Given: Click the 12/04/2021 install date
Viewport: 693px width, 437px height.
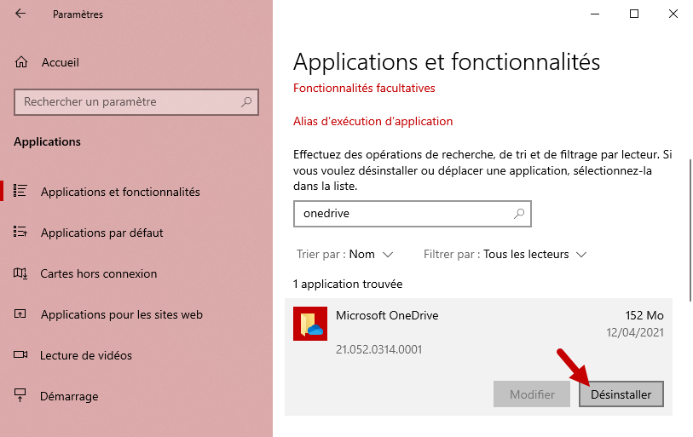Looking at the screenshot, I should (635, 332).
